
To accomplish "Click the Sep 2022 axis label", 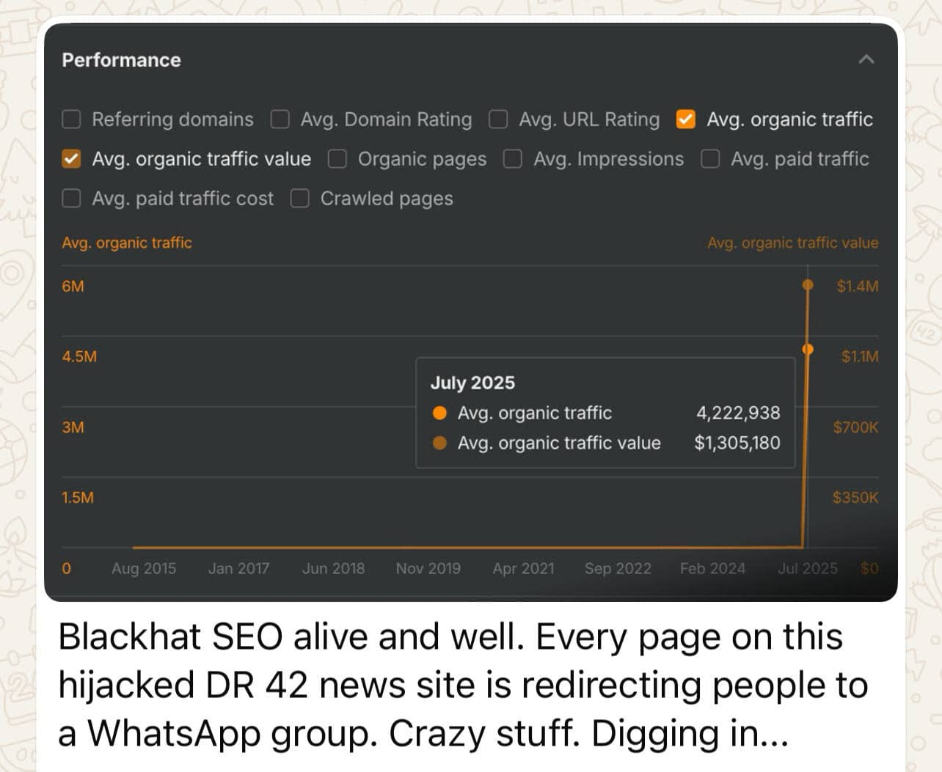I will click(618, 568).
